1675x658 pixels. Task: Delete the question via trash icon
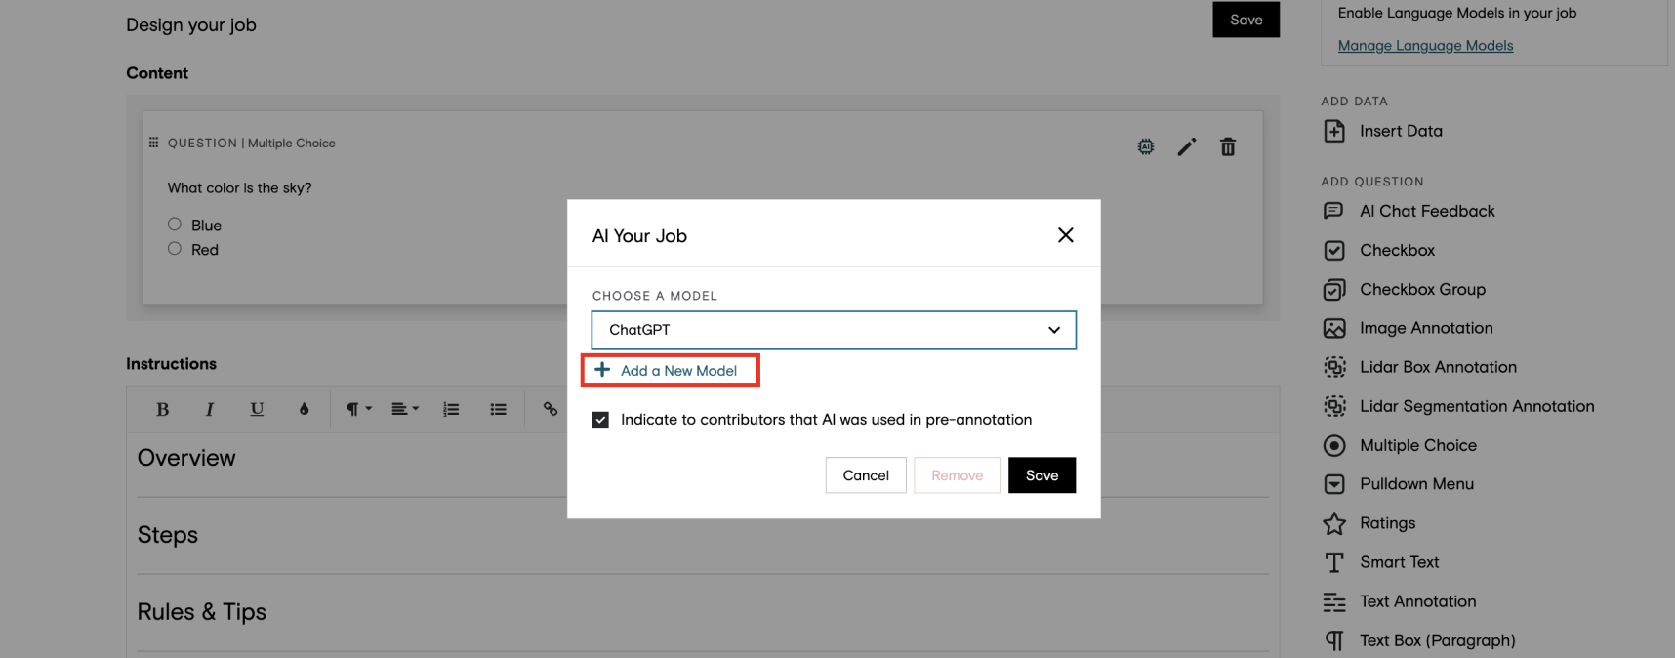point(1228,146)
